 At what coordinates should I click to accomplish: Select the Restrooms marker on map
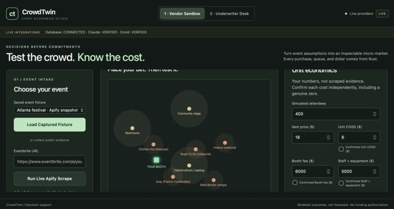132,128
